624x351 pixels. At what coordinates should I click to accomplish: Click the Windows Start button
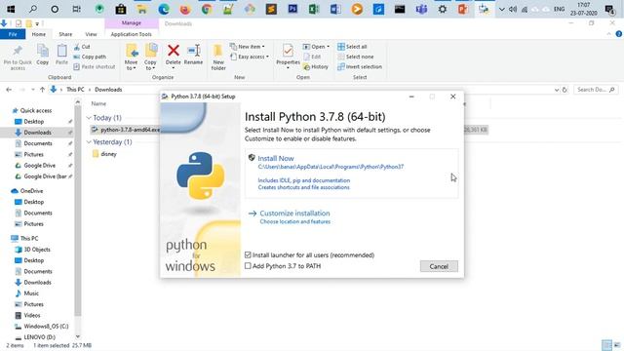(x=11, y=9)
